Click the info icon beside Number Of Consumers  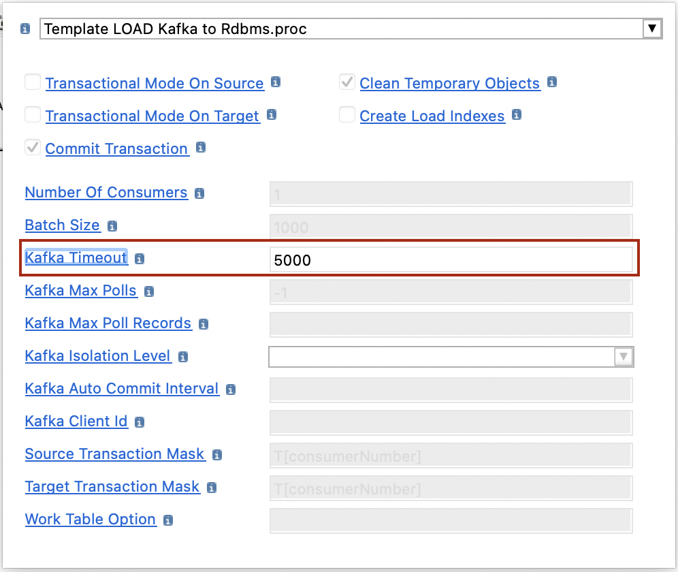[198, 193]
